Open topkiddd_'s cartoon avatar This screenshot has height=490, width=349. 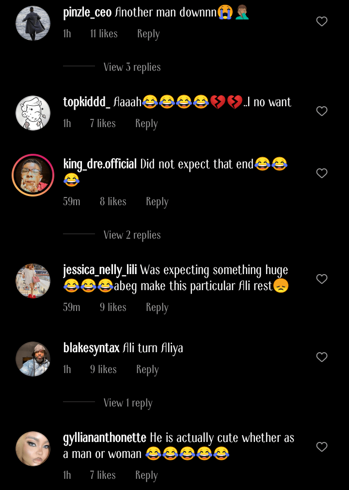(33, 113)
